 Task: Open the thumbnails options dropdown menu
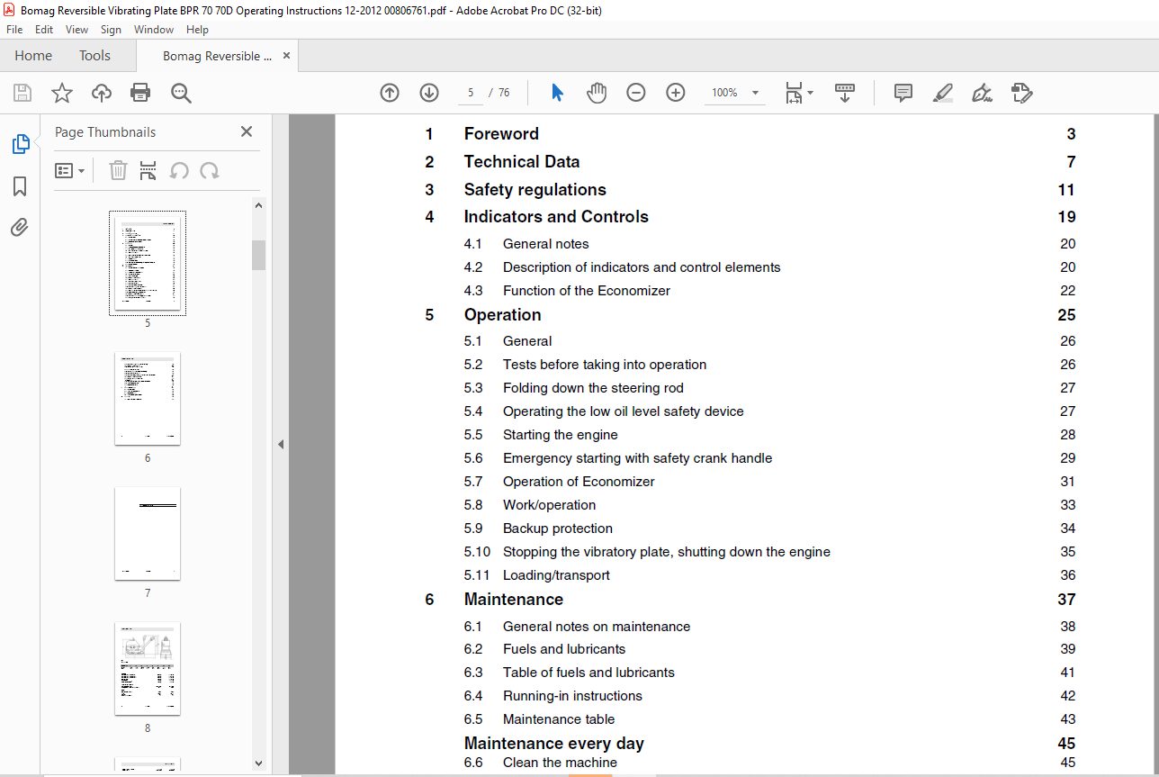pos(69,170)
